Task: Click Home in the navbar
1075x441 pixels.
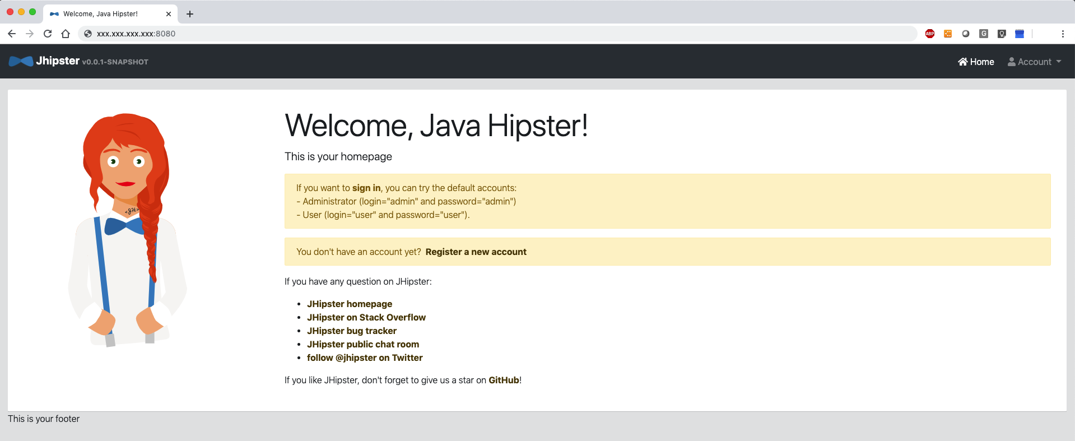Action: pyautogui.click(x=976, y=62)
